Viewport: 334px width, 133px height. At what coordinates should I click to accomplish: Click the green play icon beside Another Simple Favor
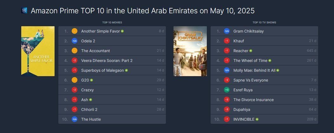[122, 31]
